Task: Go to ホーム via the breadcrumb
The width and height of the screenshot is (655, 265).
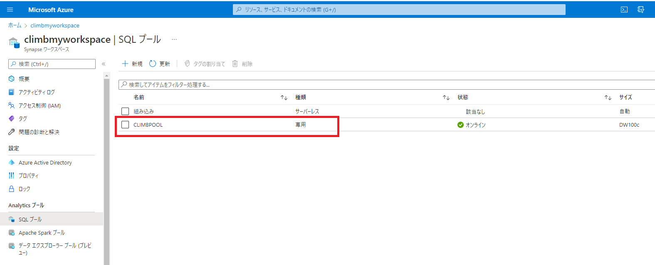Action: (x=15, y=25)
